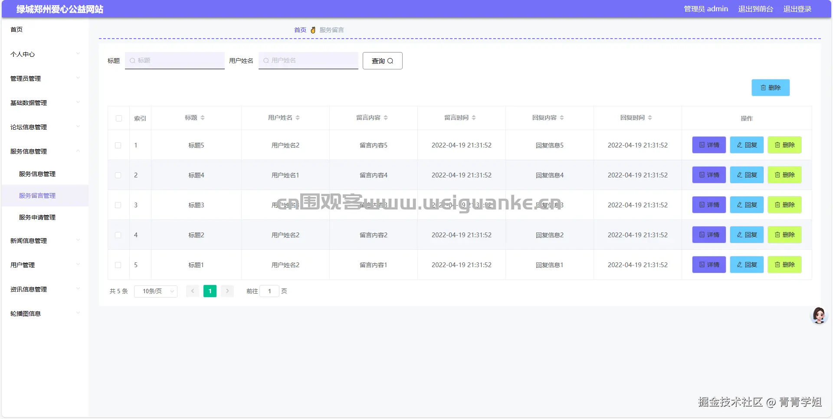This screenshot has height=419, width=833.
Task: Focus the 用户姓名 search input field
Action: pyautogui.click(x=308, y=61)
